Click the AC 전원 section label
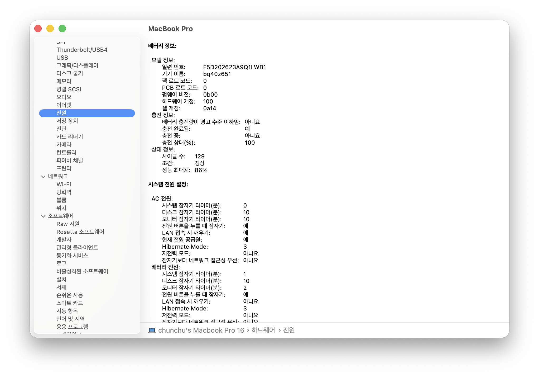 pos(162,199)
